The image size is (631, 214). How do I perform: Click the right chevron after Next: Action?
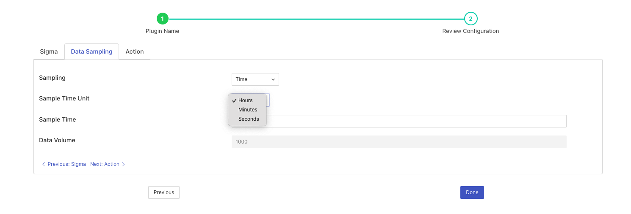[x=124, y=164]
